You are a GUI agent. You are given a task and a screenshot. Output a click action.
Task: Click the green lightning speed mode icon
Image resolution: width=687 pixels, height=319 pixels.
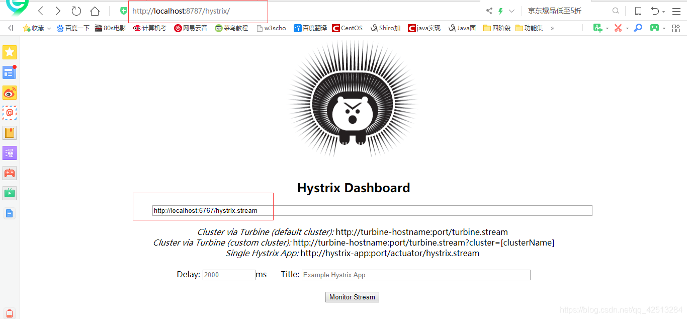(x=500, y=11)
